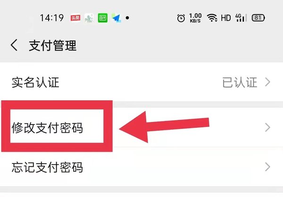
Task: Tap the HD call status indicator
Action: (226, 18)
